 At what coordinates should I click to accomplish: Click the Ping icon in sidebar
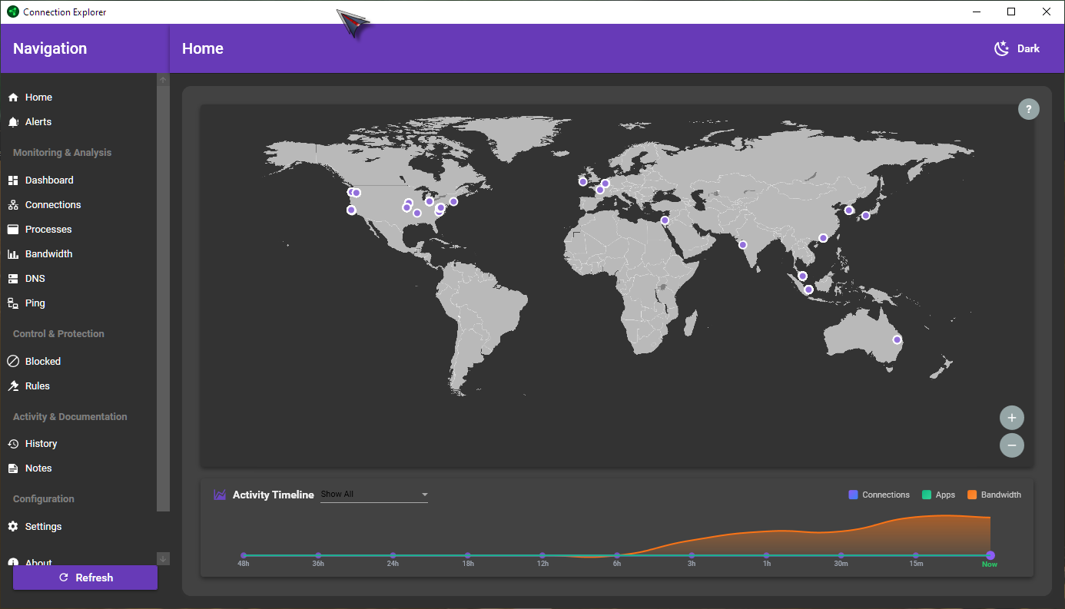point(13,303)
